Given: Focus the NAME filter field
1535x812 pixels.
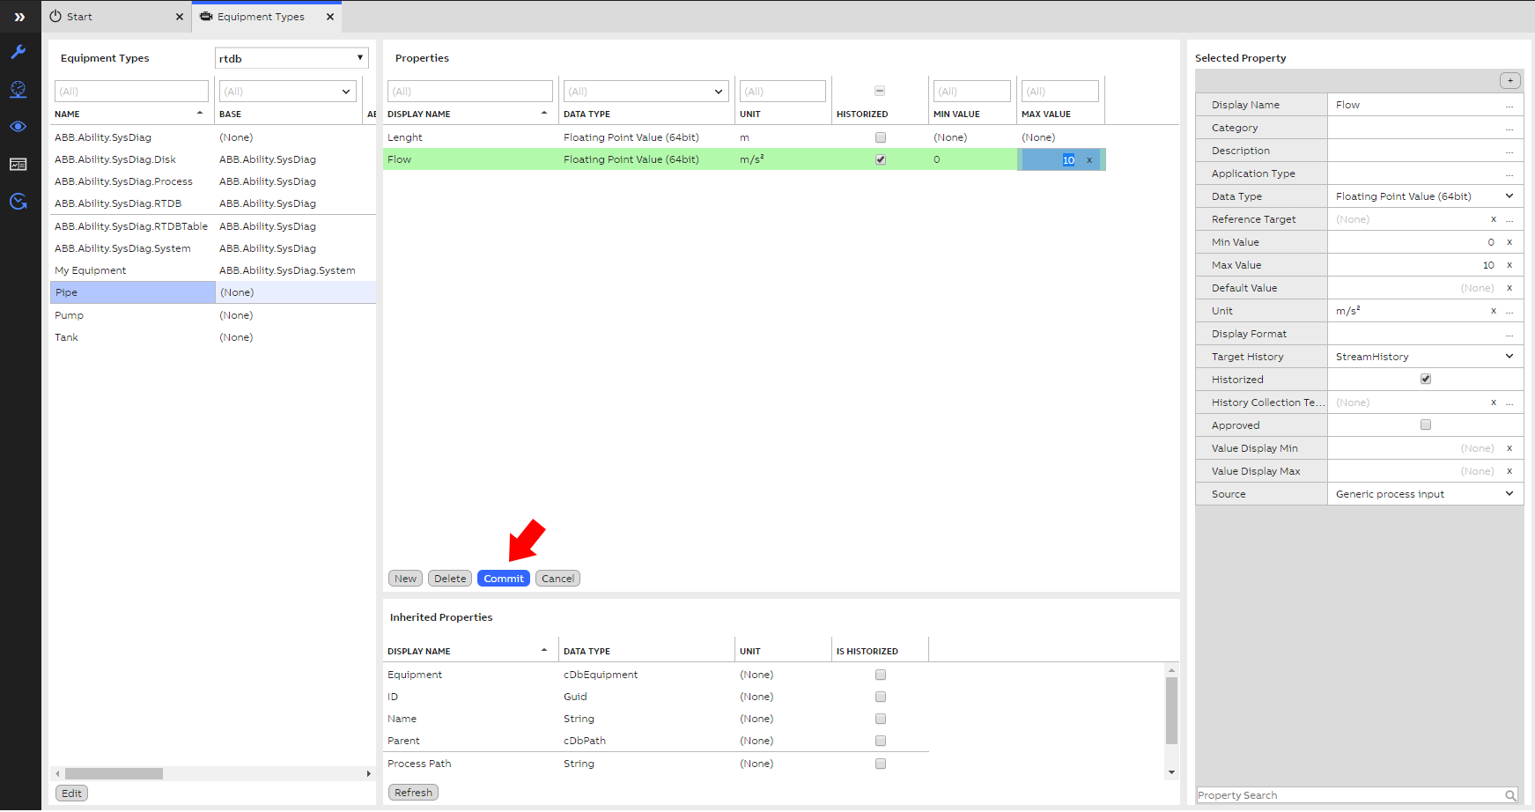Looking at the screenshot, I should pos(131,92).
